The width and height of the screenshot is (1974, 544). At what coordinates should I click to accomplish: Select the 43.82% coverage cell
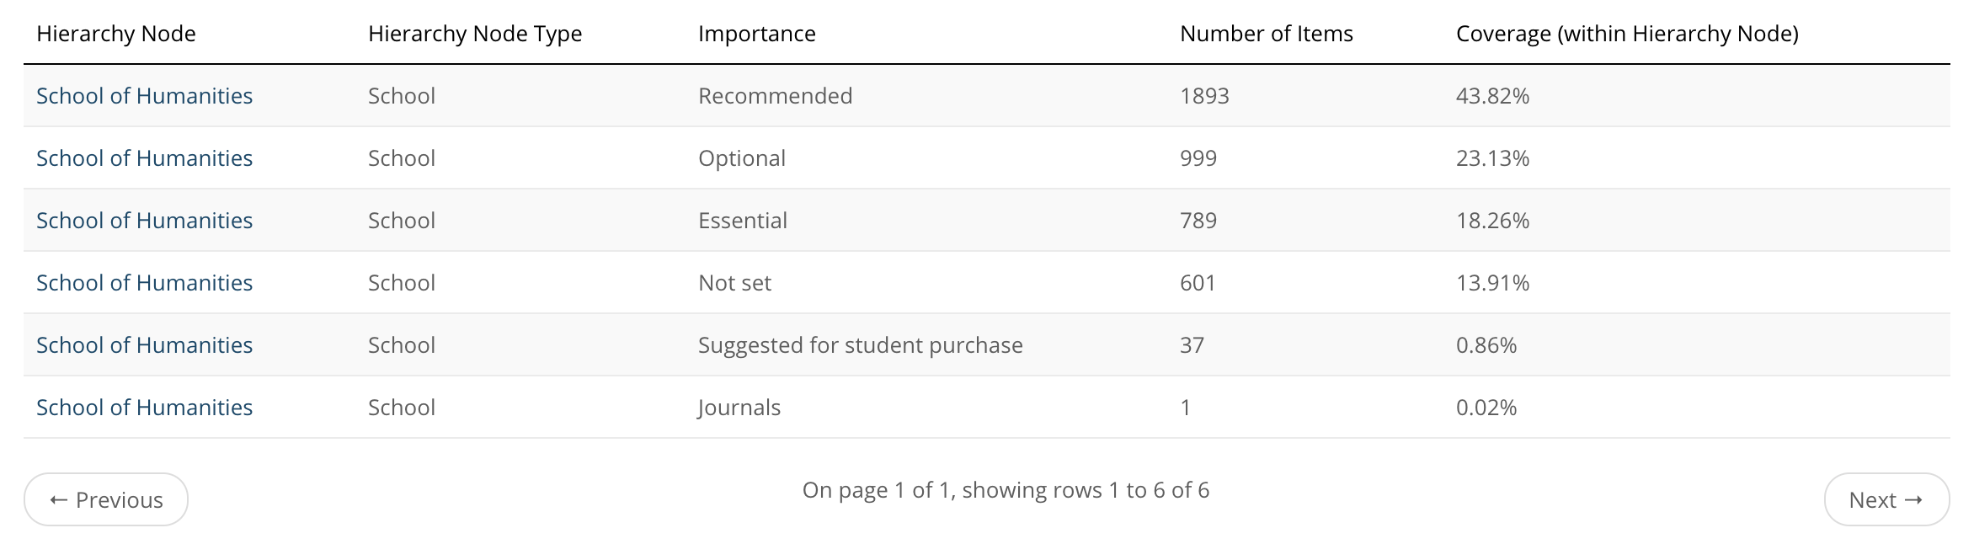1492,96
